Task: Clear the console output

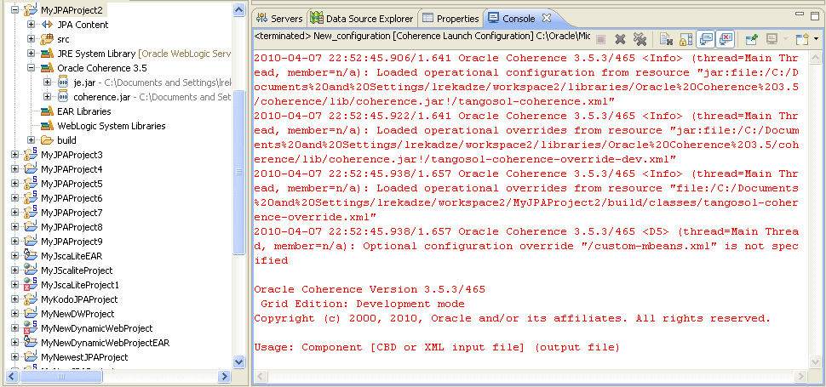Action: (x=667, y=38)
